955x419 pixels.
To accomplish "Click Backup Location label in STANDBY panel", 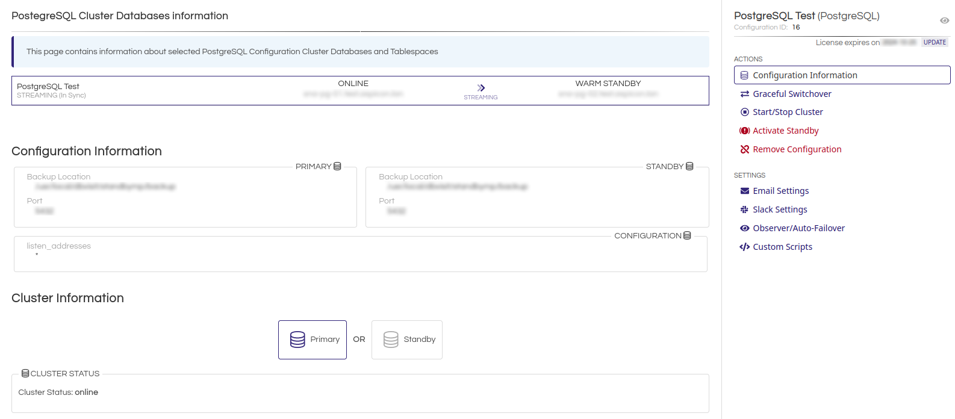I will (x=411, y=176).
